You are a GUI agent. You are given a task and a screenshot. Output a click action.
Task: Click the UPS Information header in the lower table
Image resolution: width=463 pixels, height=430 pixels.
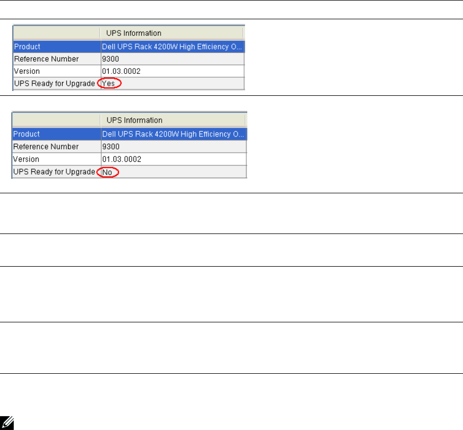point(134,120)
